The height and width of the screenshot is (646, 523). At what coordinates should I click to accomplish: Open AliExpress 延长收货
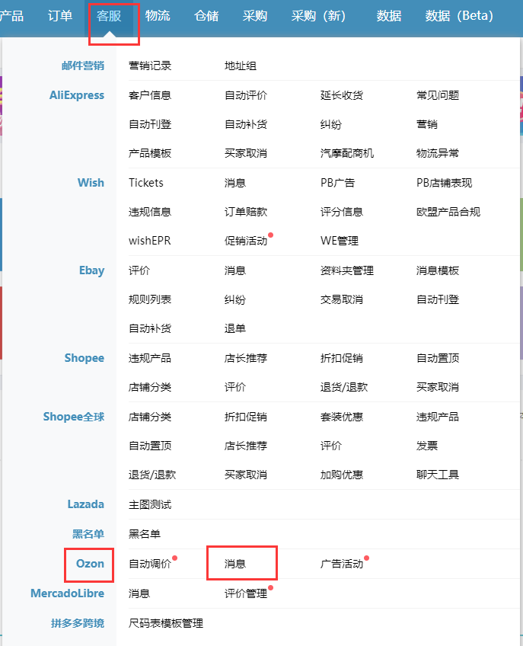coord(342,95)
